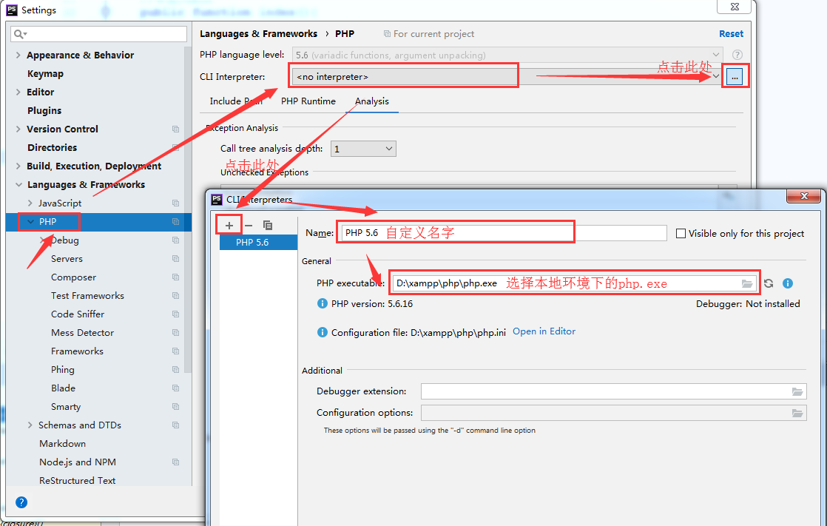827x526 pixels.
Task: Select PHP 5.6 in interpreter list
Action: (x=258, y=242)
